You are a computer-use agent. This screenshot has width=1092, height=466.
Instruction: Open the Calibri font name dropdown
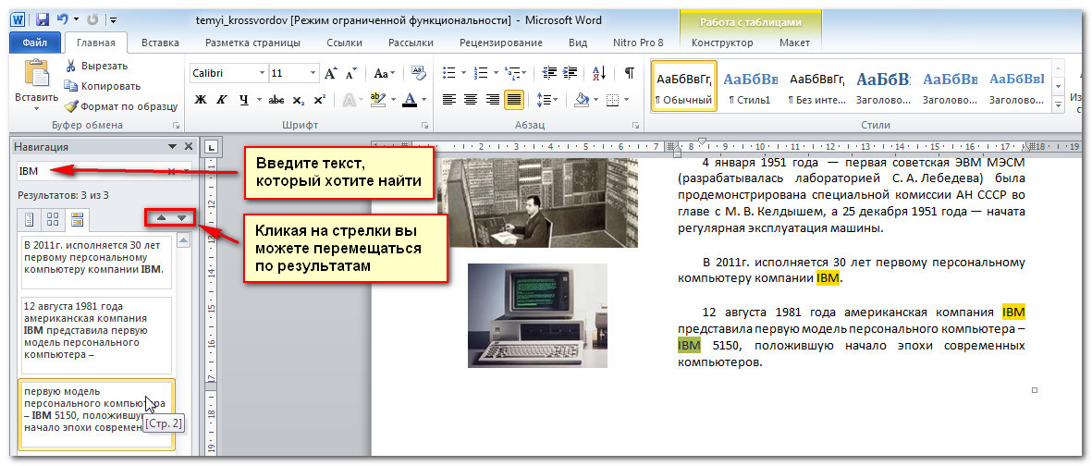tap(262, 73)
